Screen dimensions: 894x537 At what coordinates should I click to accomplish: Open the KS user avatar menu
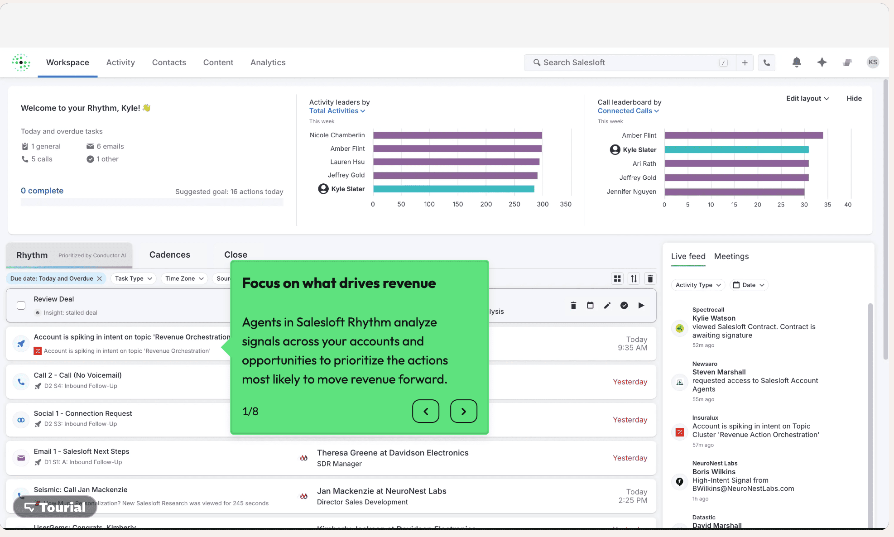coord(873,62)
